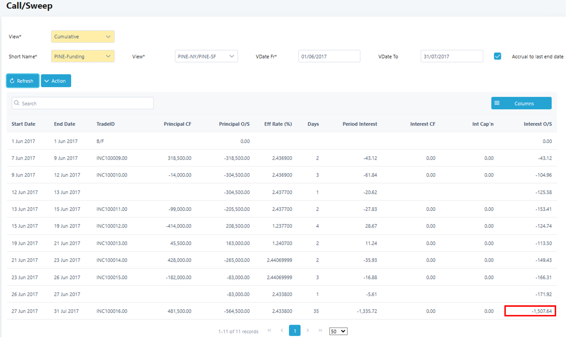Sort by End Date column header
567x338 pixels.
pos(64,124)
